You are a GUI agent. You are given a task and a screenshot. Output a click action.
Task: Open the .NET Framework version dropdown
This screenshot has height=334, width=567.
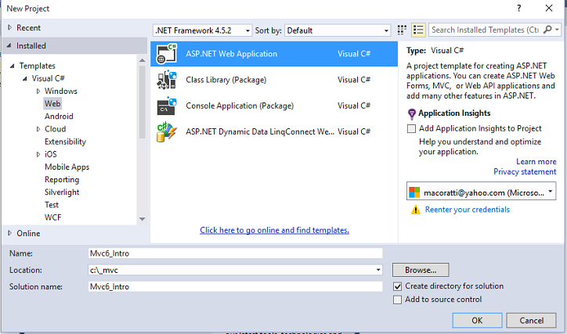point(202,31)
